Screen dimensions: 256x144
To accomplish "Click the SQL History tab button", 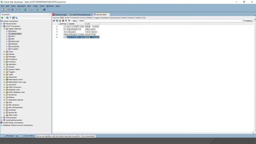I will 28,136.
